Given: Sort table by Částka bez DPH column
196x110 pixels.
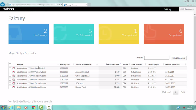Looking at the screenshot, I should pyautogui.click(x=113, y=64).
